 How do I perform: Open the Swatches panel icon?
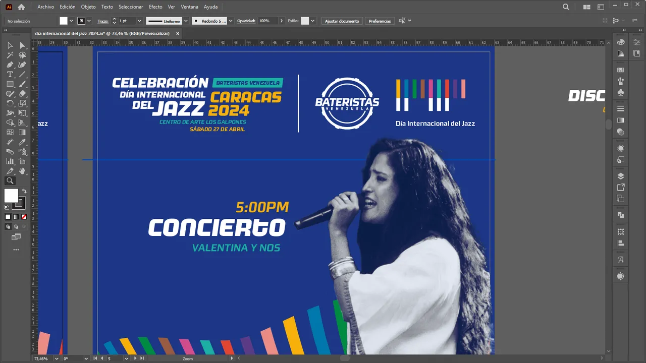click(621, 70)
